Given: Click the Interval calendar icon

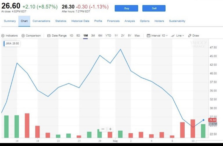Looking at the screenshot, I should pos(148,36).
